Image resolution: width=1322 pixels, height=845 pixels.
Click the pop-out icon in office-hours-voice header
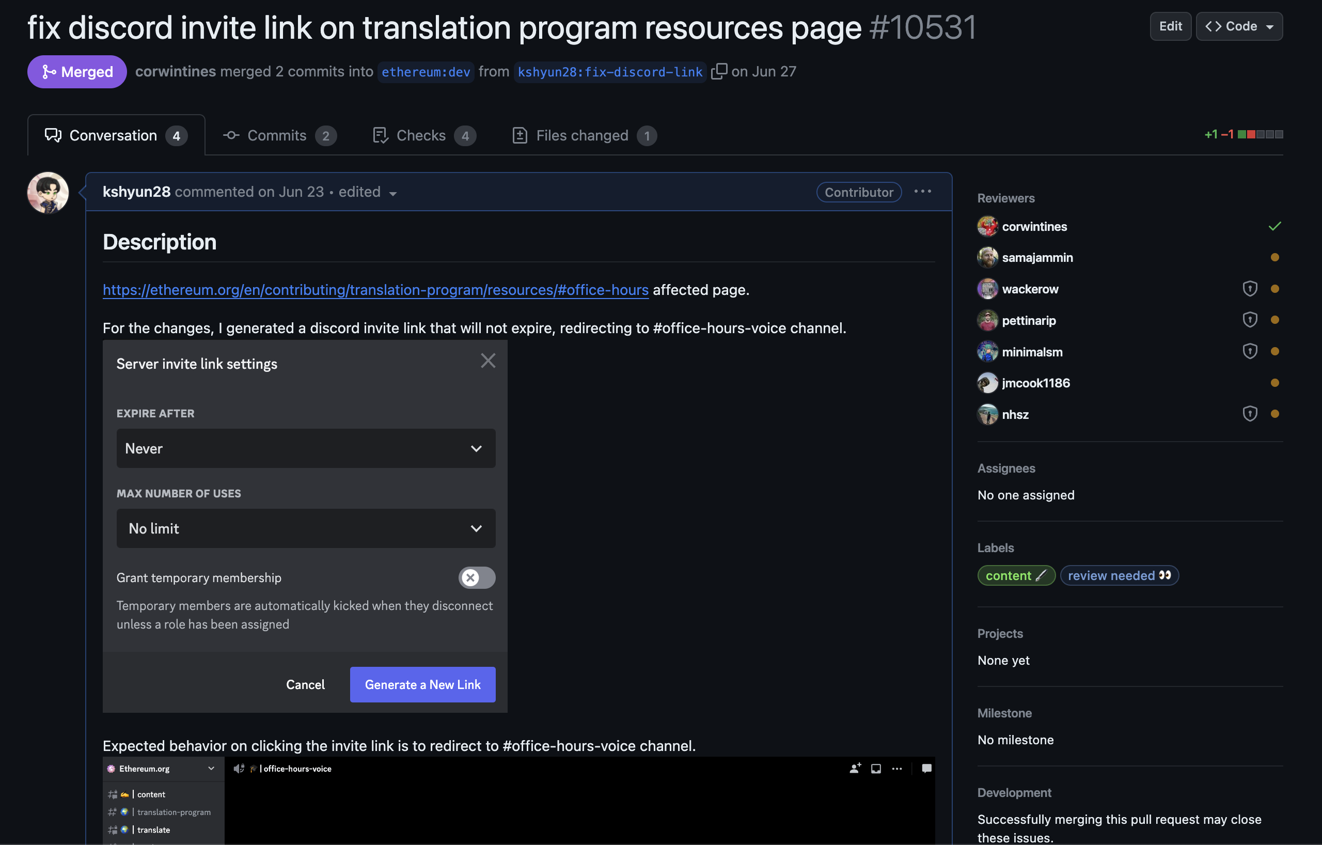(x=875, y=769)
